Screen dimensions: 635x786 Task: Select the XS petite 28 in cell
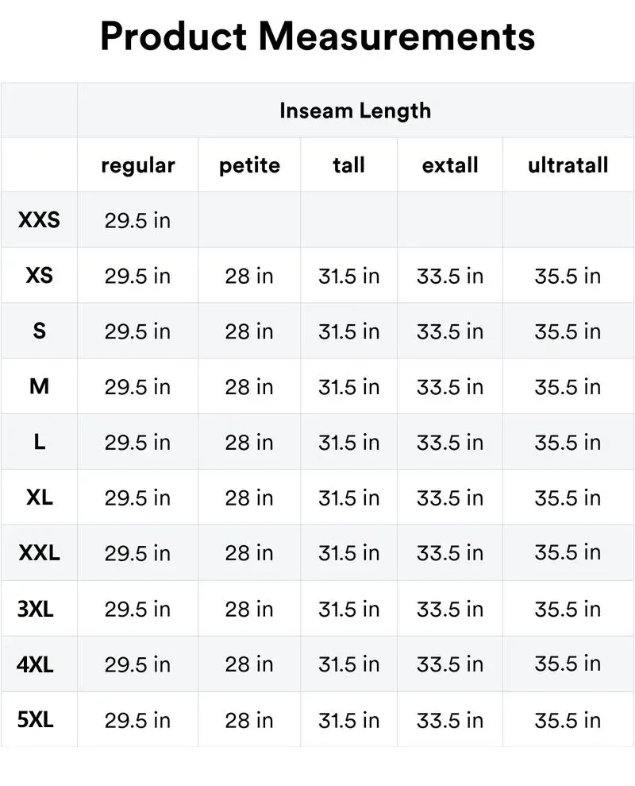pyautogui.click(x=249, y=276)
